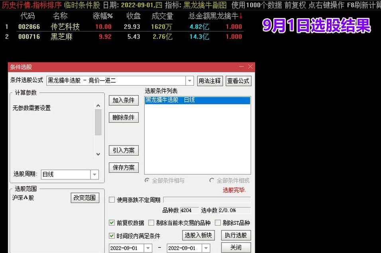Viewport: 381px width, 253px height.
Task: Click the 执行选股 button
Action: tap(236, 235)
